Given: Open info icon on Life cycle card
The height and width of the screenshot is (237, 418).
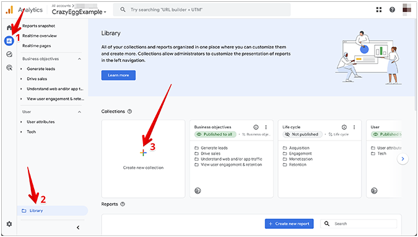Looking at the screenshot, I should pos(344,127).
